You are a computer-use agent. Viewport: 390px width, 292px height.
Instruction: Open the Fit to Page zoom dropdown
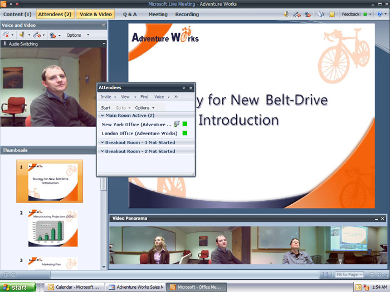tap(349, 275)
